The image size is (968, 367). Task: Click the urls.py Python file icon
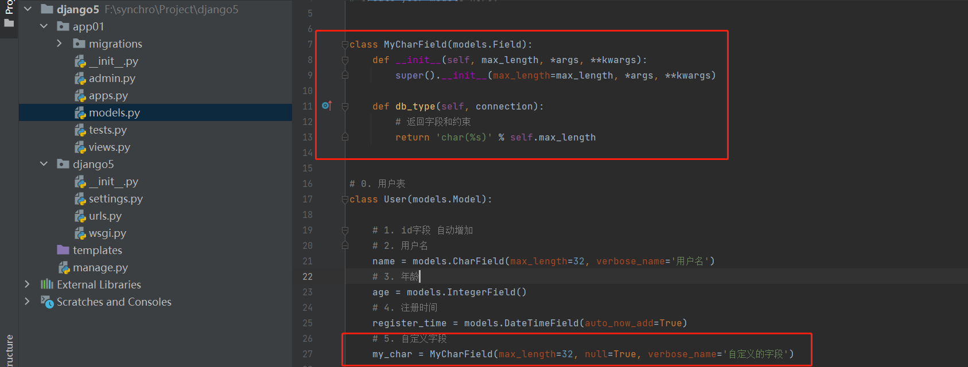tap(80, 216)
